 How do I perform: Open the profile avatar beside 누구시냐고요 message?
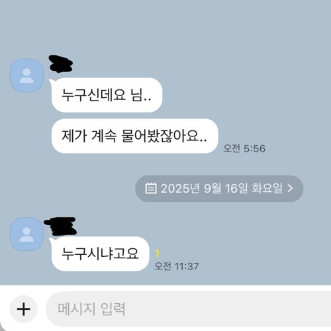26,234
